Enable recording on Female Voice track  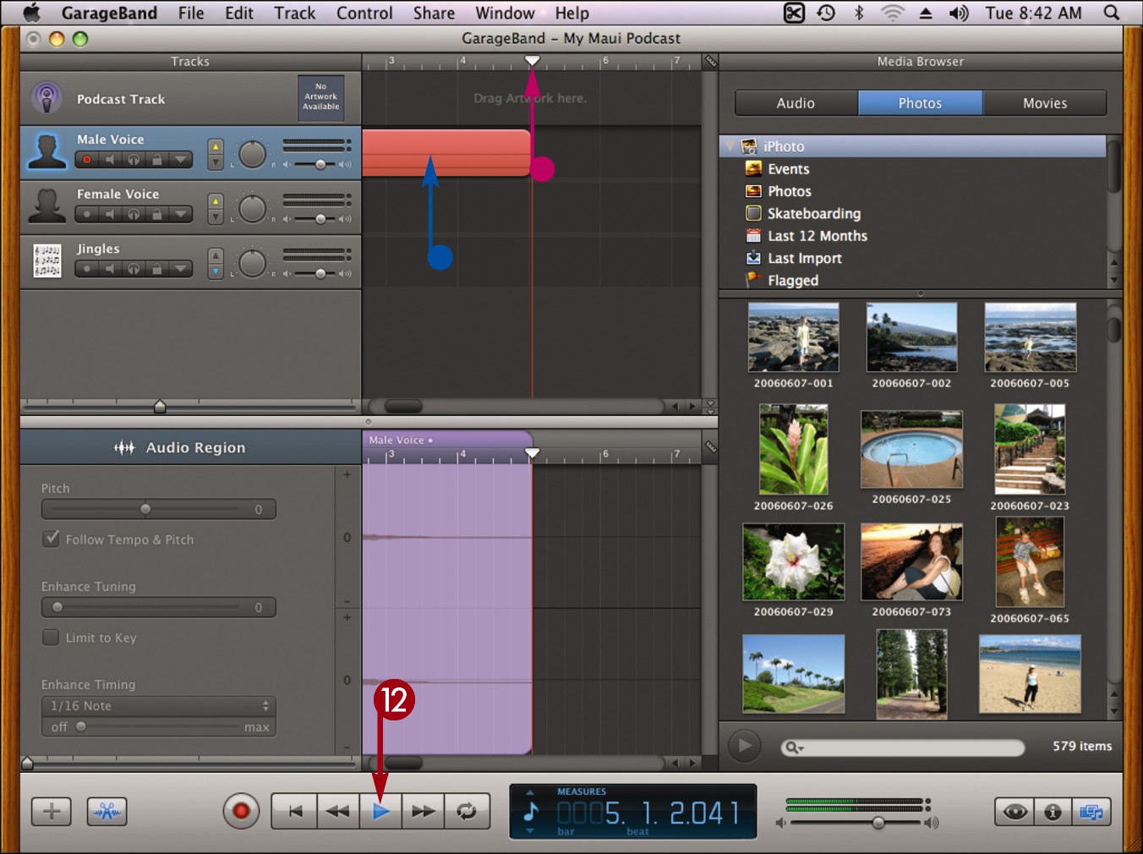(x=86, y=215)
